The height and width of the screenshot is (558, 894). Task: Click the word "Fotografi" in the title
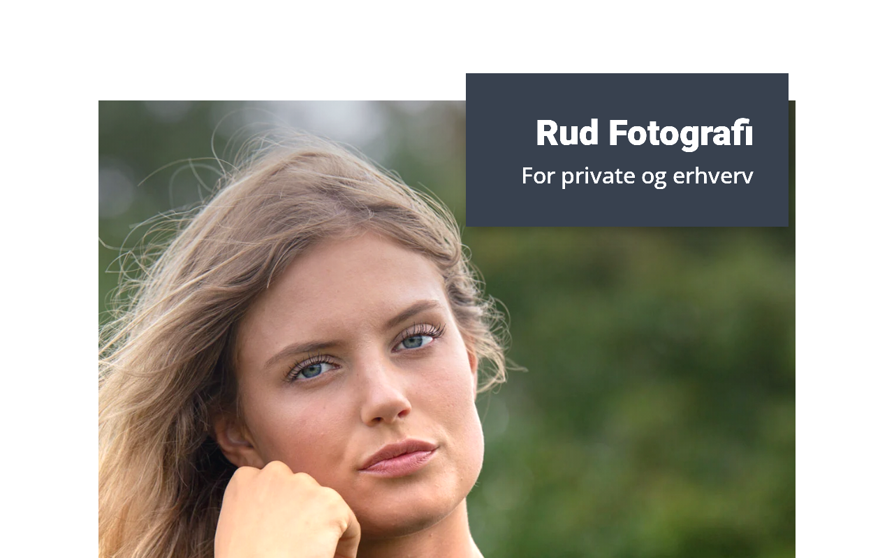(681, 133)
